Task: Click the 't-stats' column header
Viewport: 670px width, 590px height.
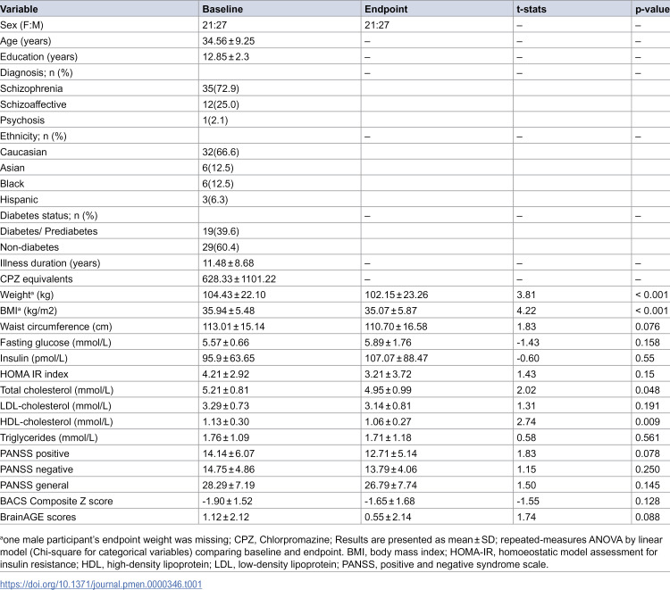Action: (x=532, y=9)
